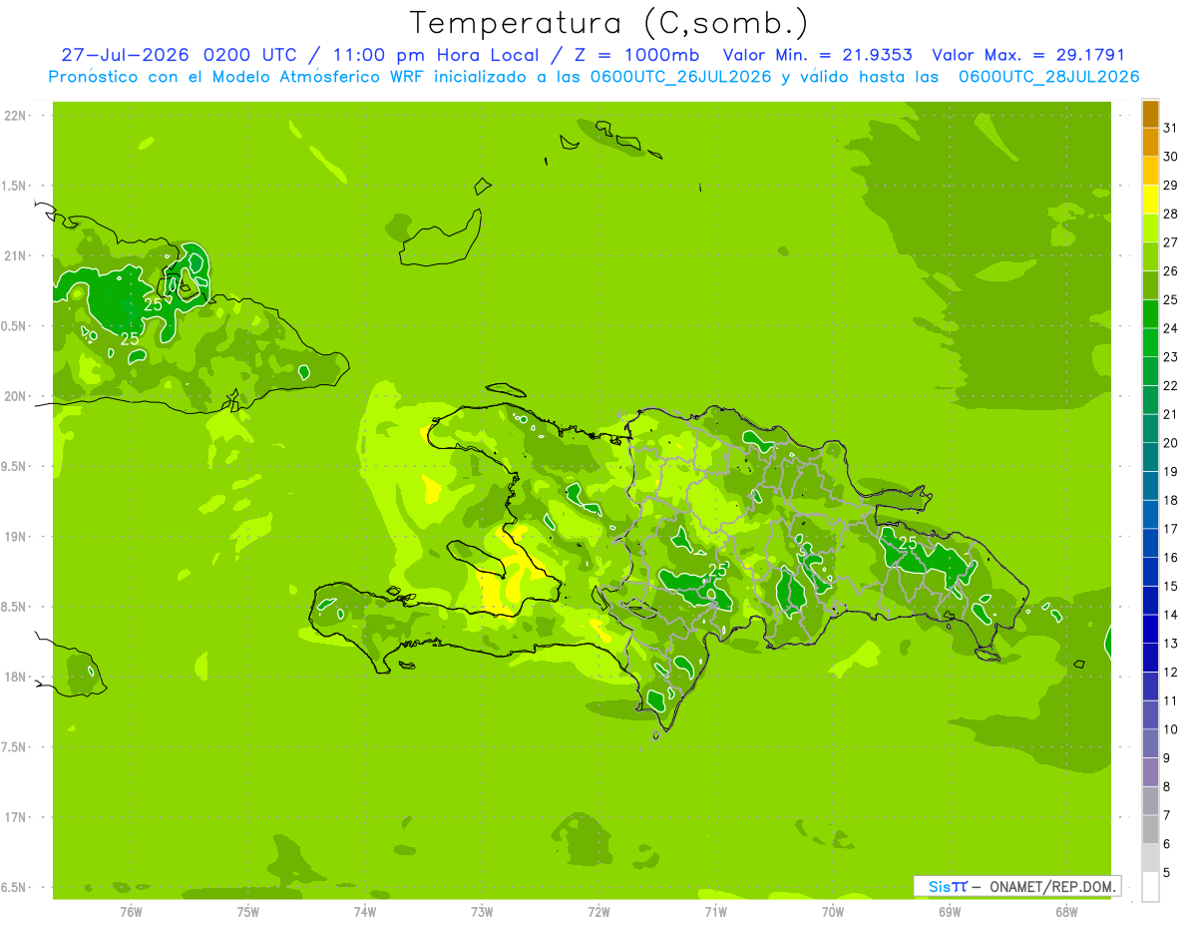The image size is (1197, 925).
Task: Click the '17N' latitude label
Action: [15, 817]
